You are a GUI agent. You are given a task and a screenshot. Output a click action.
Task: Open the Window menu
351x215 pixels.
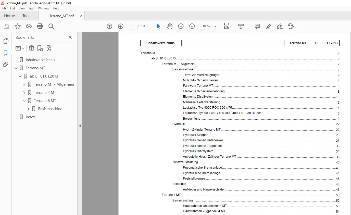44,8
